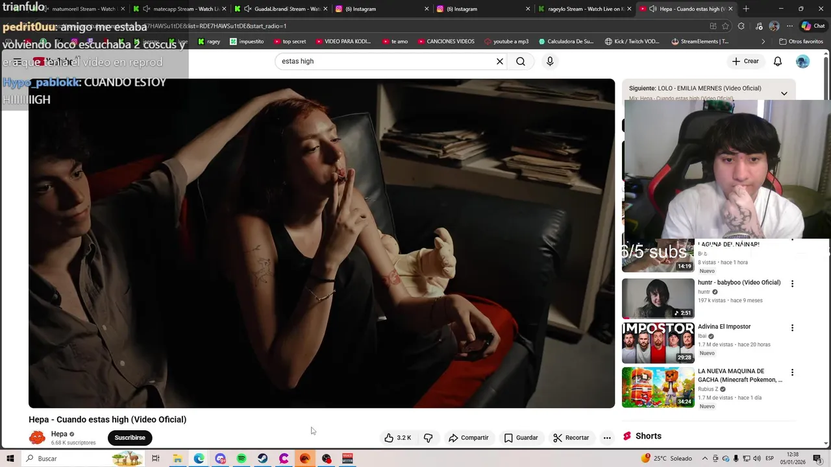
Task: Click the Recortar clip button
Action: click(x=571, y=438)
